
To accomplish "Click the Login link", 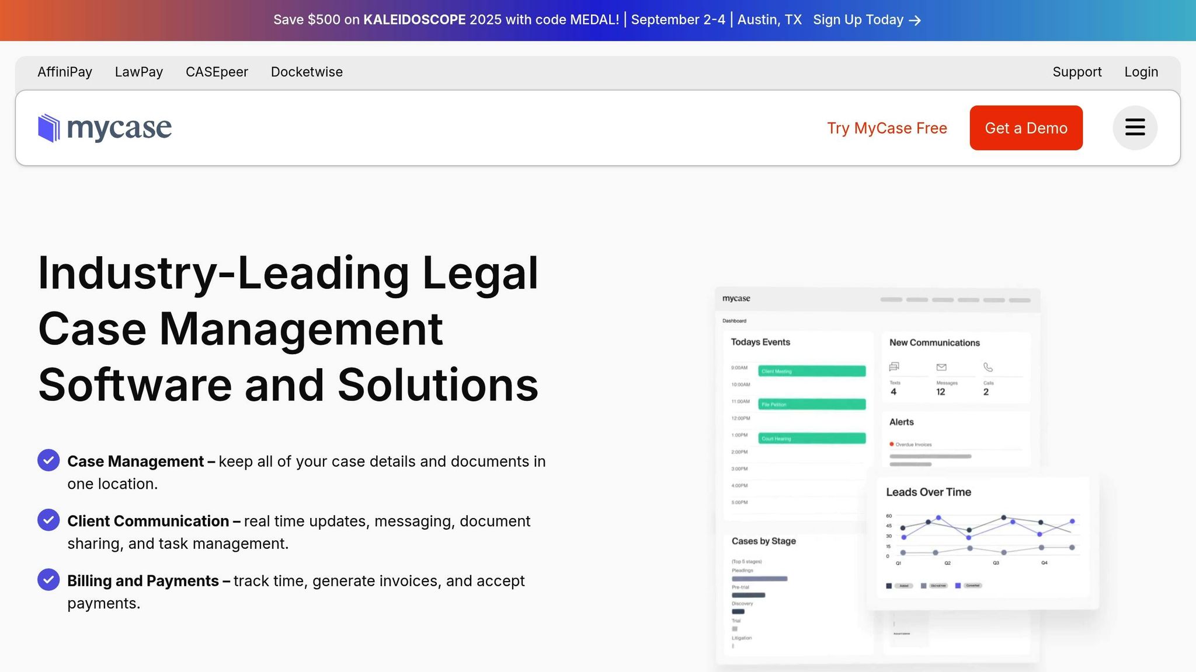I will pos(1141,72).
